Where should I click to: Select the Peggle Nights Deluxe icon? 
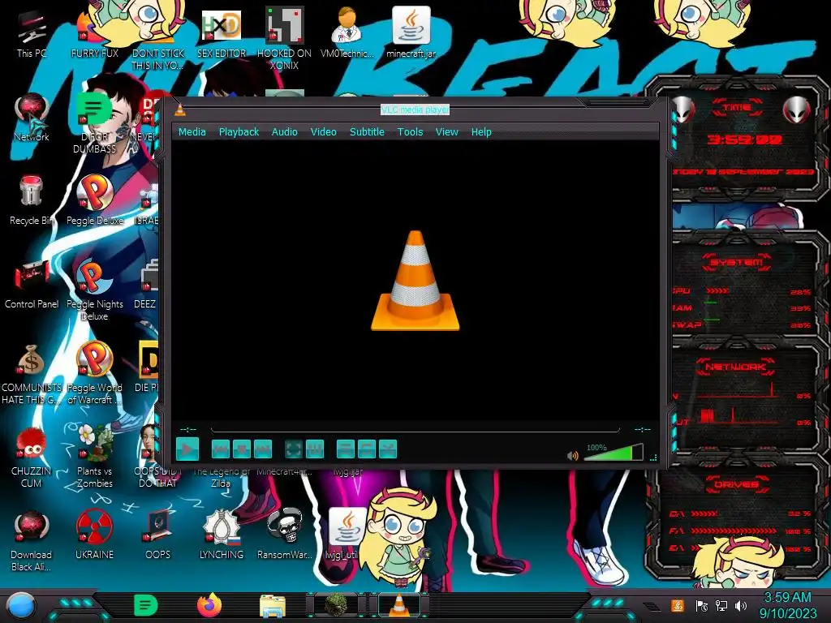[95, 290]
